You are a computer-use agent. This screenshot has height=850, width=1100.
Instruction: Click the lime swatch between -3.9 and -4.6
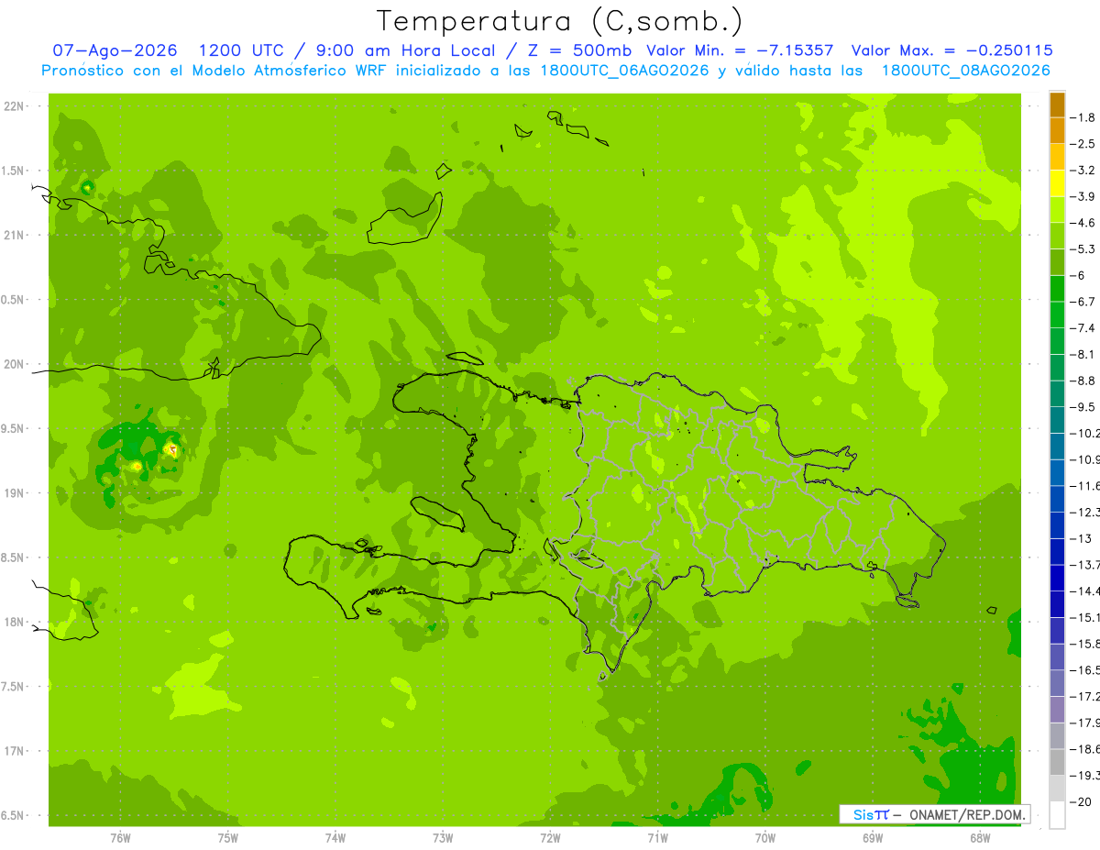click(x=1057, y=209)
